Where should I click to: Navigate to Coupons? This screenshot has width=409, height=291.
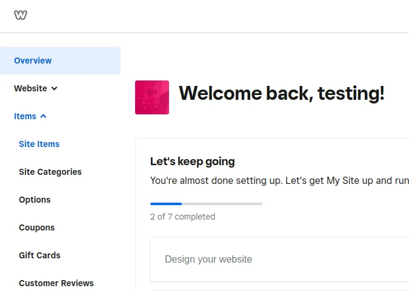pos(37,227)
